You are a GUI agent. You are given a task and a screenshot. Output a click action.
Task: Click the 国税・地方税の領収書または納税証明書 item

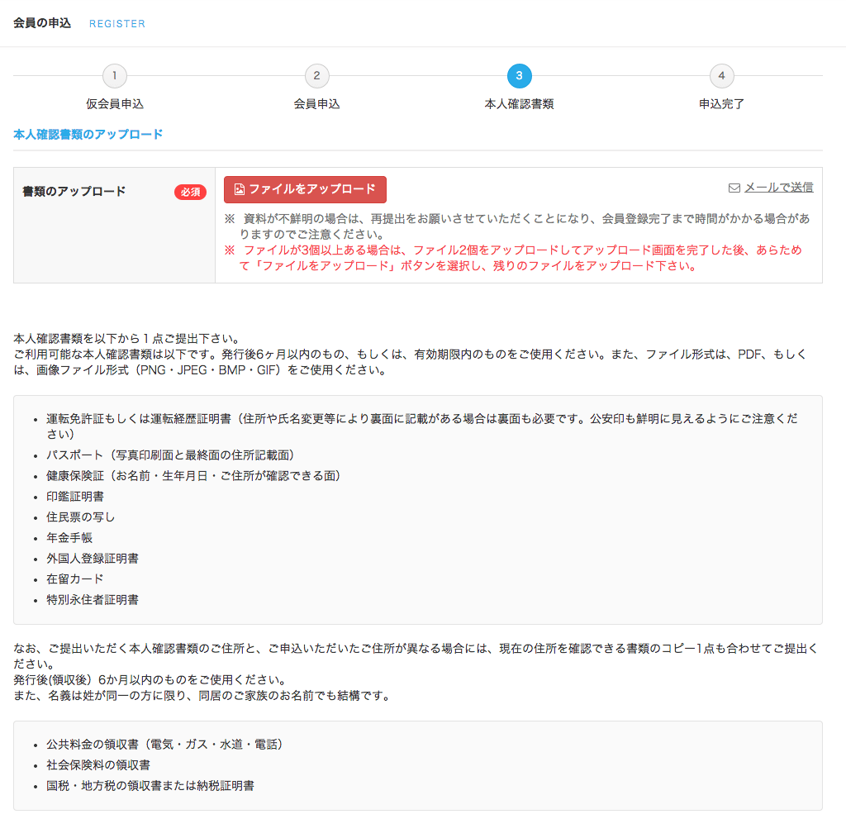pos(150,785)
